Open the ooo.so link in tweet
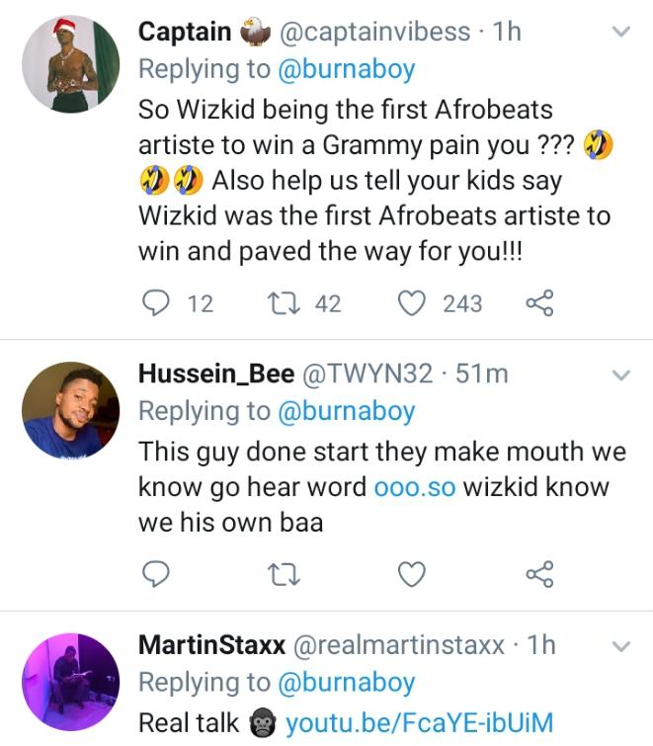The image size is (653, 746). coord(415,487)
